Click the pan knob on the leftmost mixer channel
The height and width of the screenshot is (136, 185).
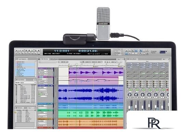point(130,95)
